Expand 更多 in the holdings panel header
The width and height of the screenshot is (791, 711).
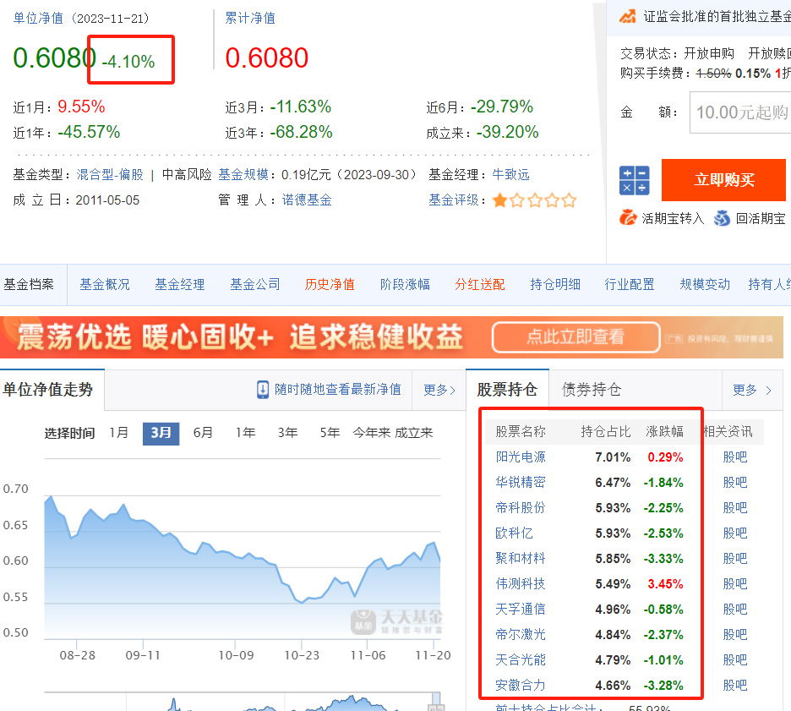pyautogui.click(x=751, y=390)
